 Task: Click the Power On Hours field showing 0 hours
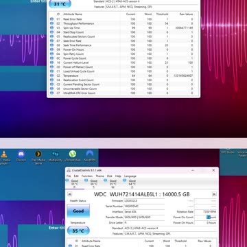205,223
